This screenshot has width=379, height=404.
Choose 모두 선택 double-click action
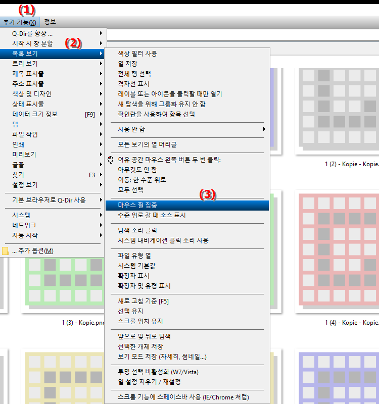pos(187,190)
